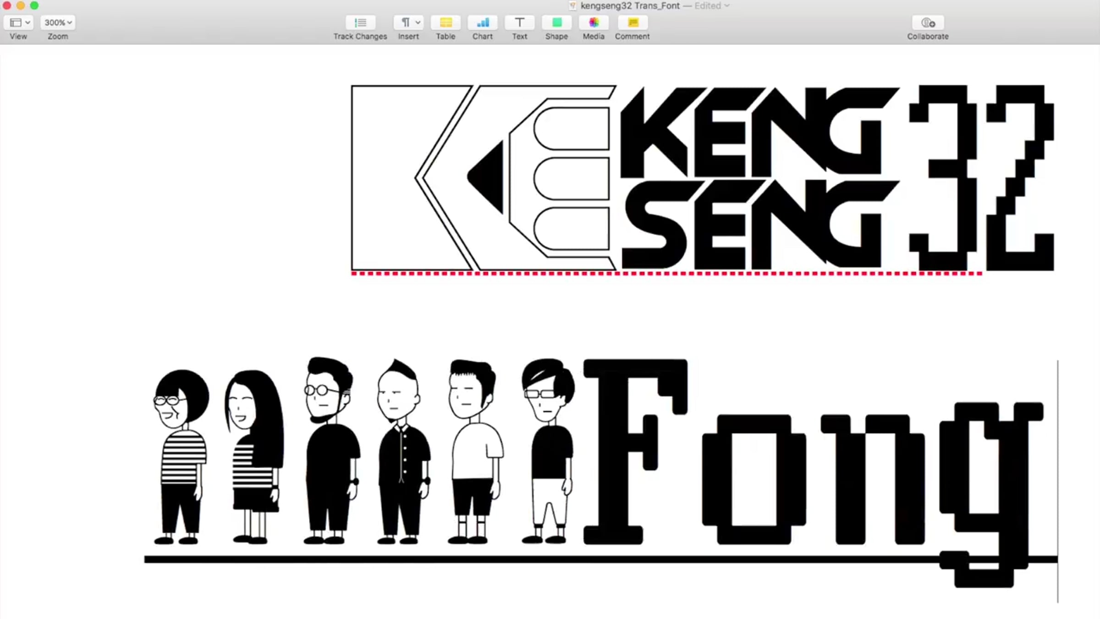Screen dimensions: 1100x619
Task: Expand the 300% Zoom dropdown
Action: pos(58,22)
